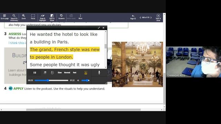Viewport: 221px width, 124px height.
Task: Click the 088 of 170 page indicator
Action: coord(146,18)
